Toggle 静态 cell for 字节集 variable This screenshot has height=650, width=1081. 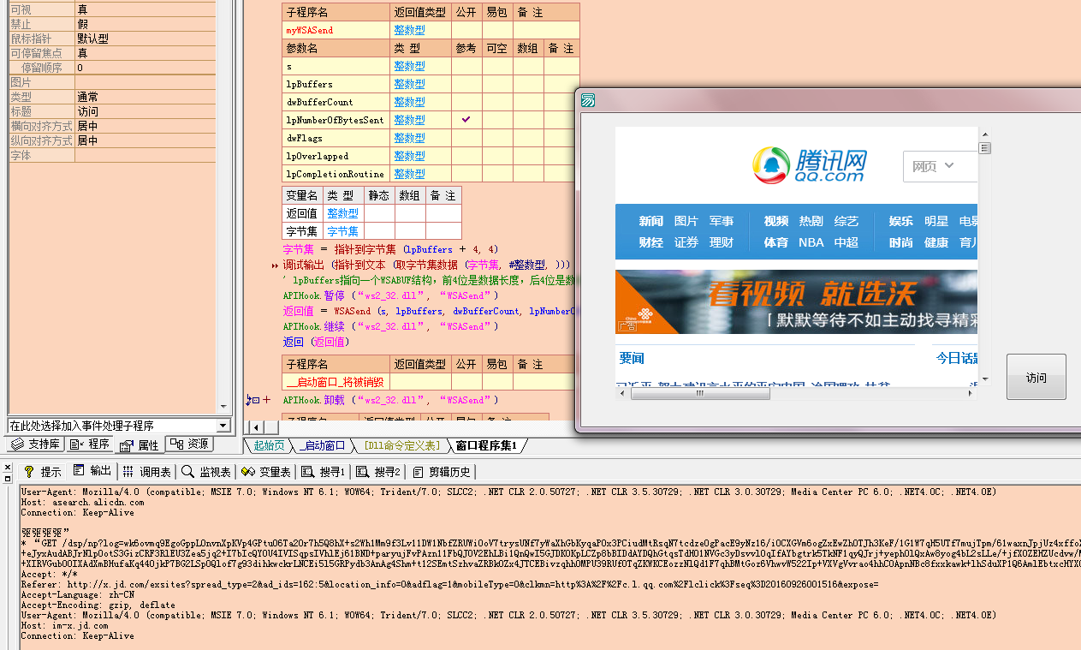pyautogui.click(x=379, y=231)
